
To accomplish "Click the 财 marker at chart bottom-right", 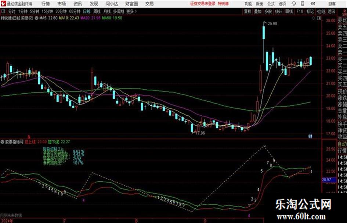I will click(x=310, y=137).
